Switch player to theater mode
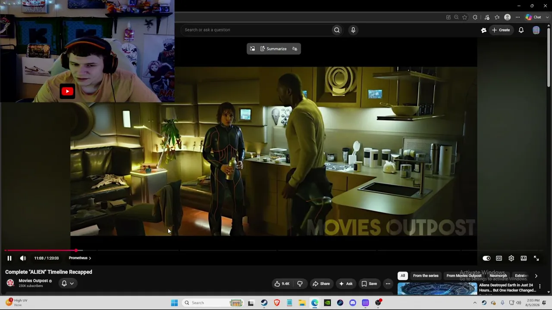 click(524, 258)
